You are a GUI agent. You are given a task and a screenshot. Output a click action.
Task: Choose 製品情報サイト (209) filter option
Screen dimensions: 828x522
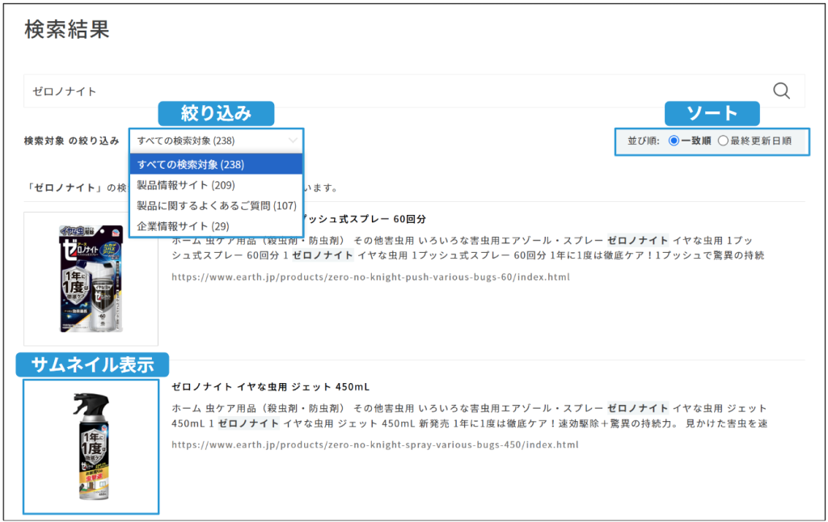[x=216, y=185]
